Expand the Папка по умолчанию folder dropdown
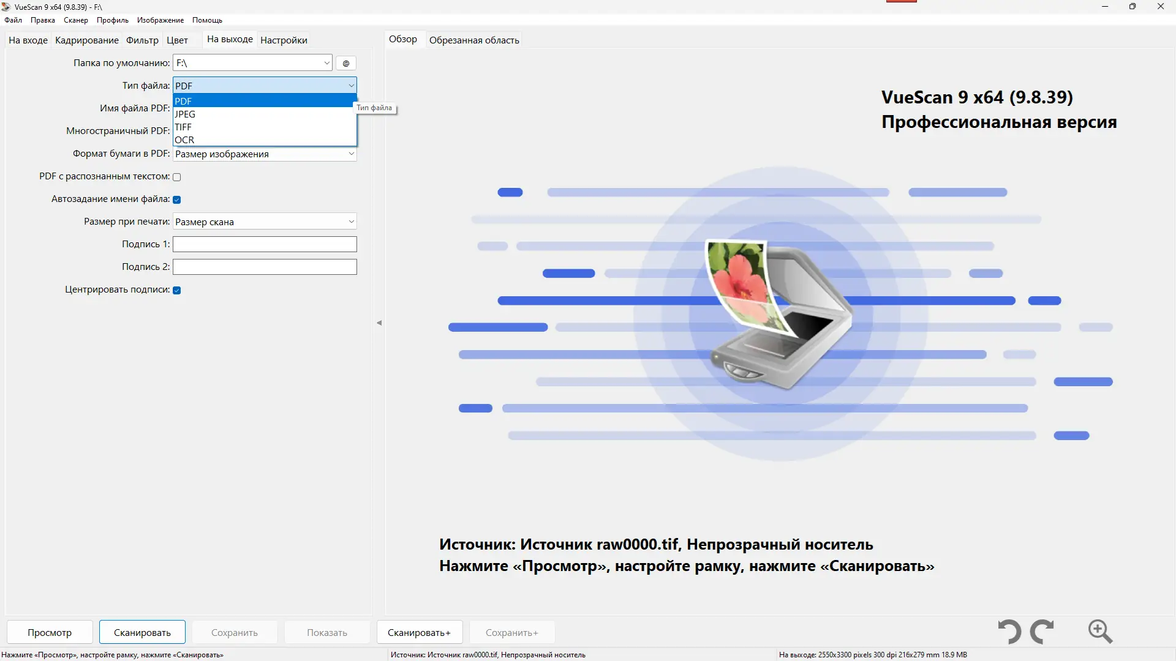Image resolution: width=1176 pixels, height=661 pixels. [326, 62]
